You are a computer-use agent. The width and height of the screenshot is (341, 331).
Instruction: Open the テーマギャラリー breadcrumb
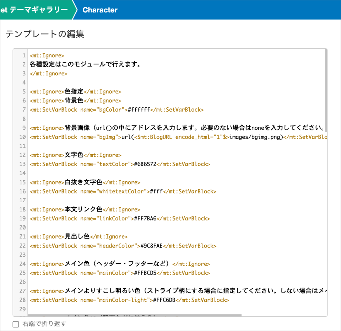(38, 10)
